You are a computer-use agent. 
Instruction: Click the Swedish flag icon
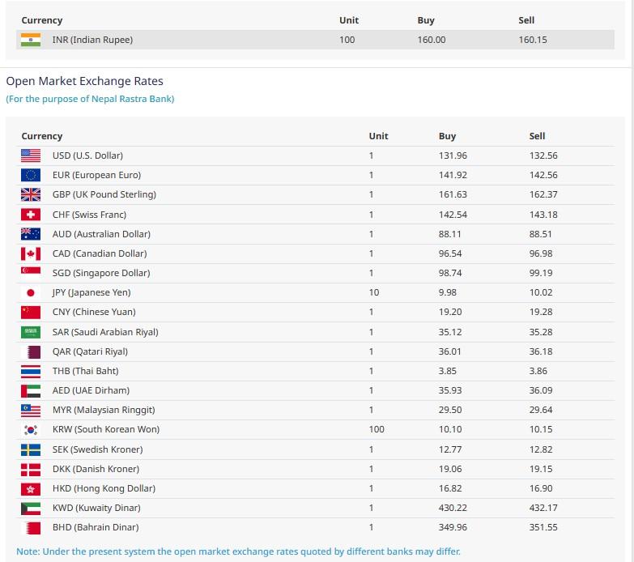[x=30, y=449]
